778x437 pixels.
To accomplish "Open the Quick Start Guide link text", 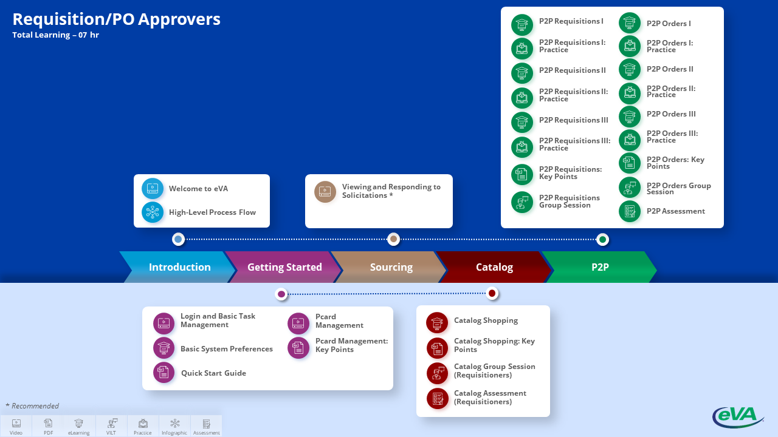I will (213, 373).
